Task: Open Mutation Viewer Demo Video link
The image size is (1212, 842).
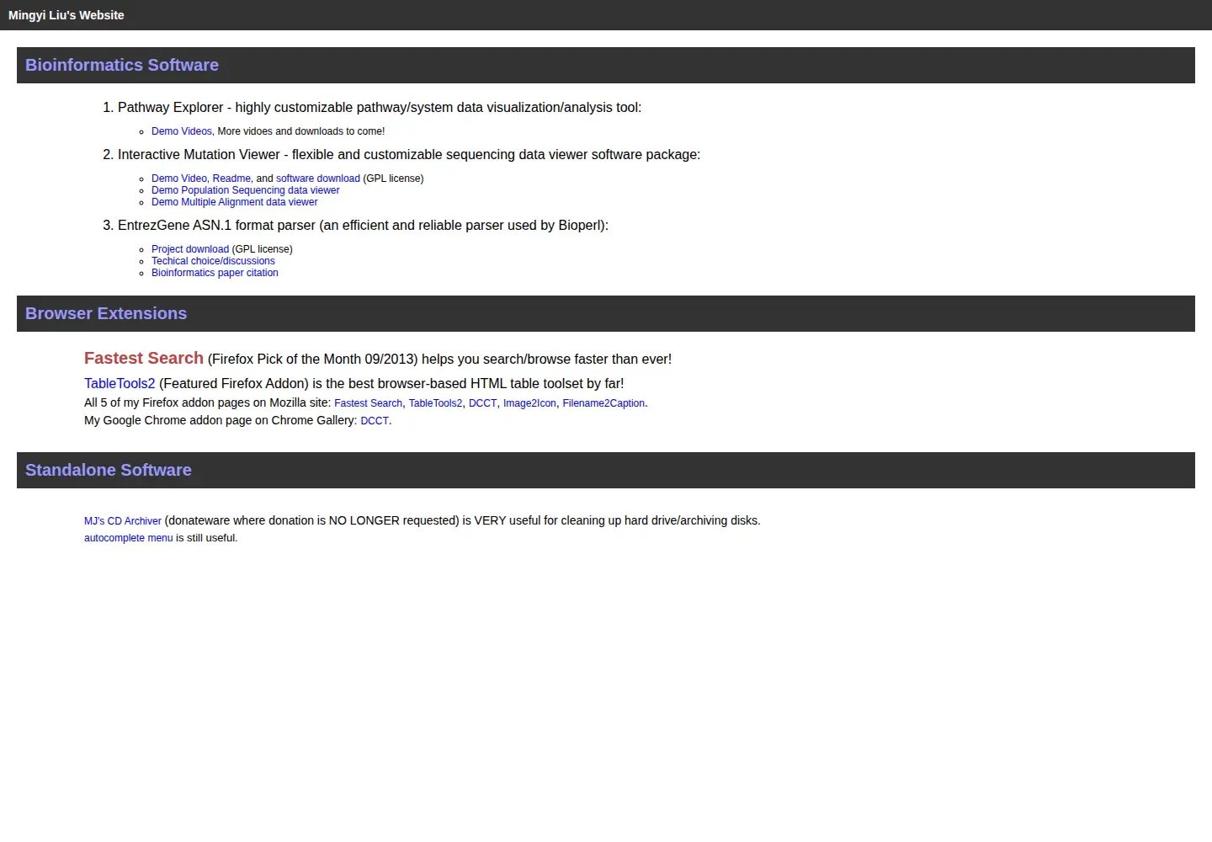Action: coord(178,179)
